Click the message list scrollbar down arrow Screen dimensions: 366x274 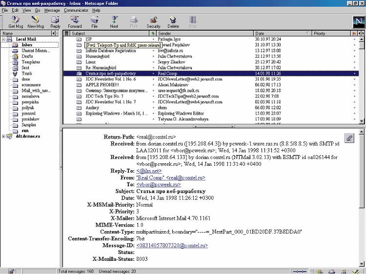tap(362, 121)
